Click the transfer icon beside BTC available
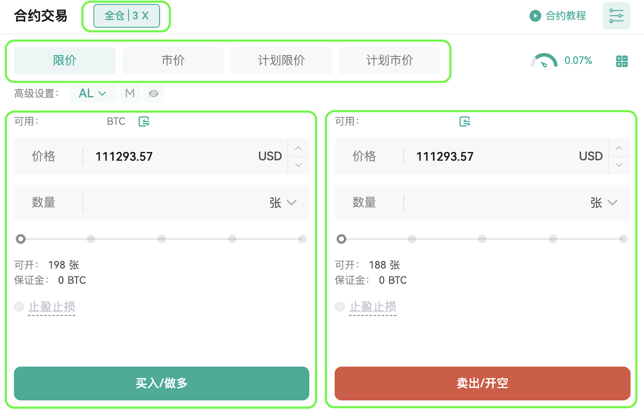This screenshot has height=413, width=644. click(144, 122)
